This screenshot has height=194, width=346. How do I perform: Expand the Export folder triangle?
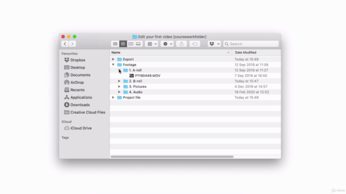pos(113,59)
